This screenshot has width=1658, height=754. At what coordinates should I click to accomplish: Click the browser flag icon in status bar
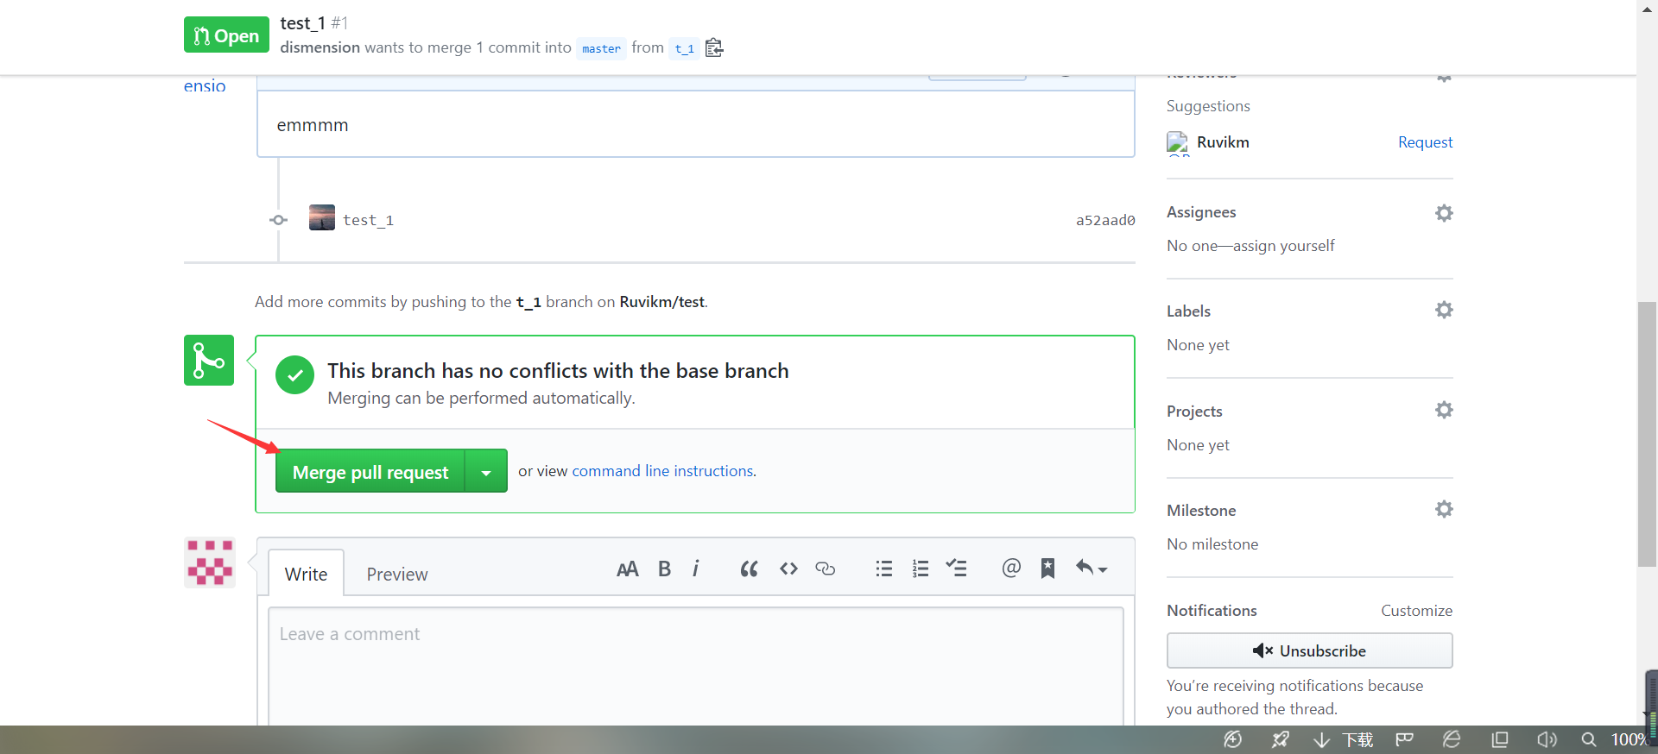click(1404, 739)
